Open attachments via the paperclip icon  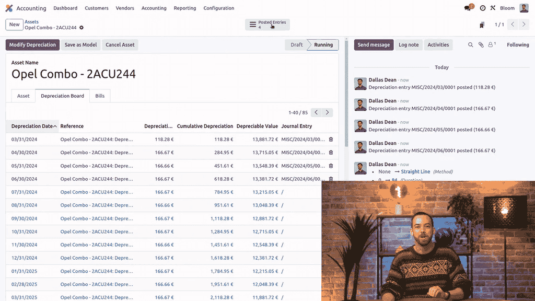[x=481, y=45]
